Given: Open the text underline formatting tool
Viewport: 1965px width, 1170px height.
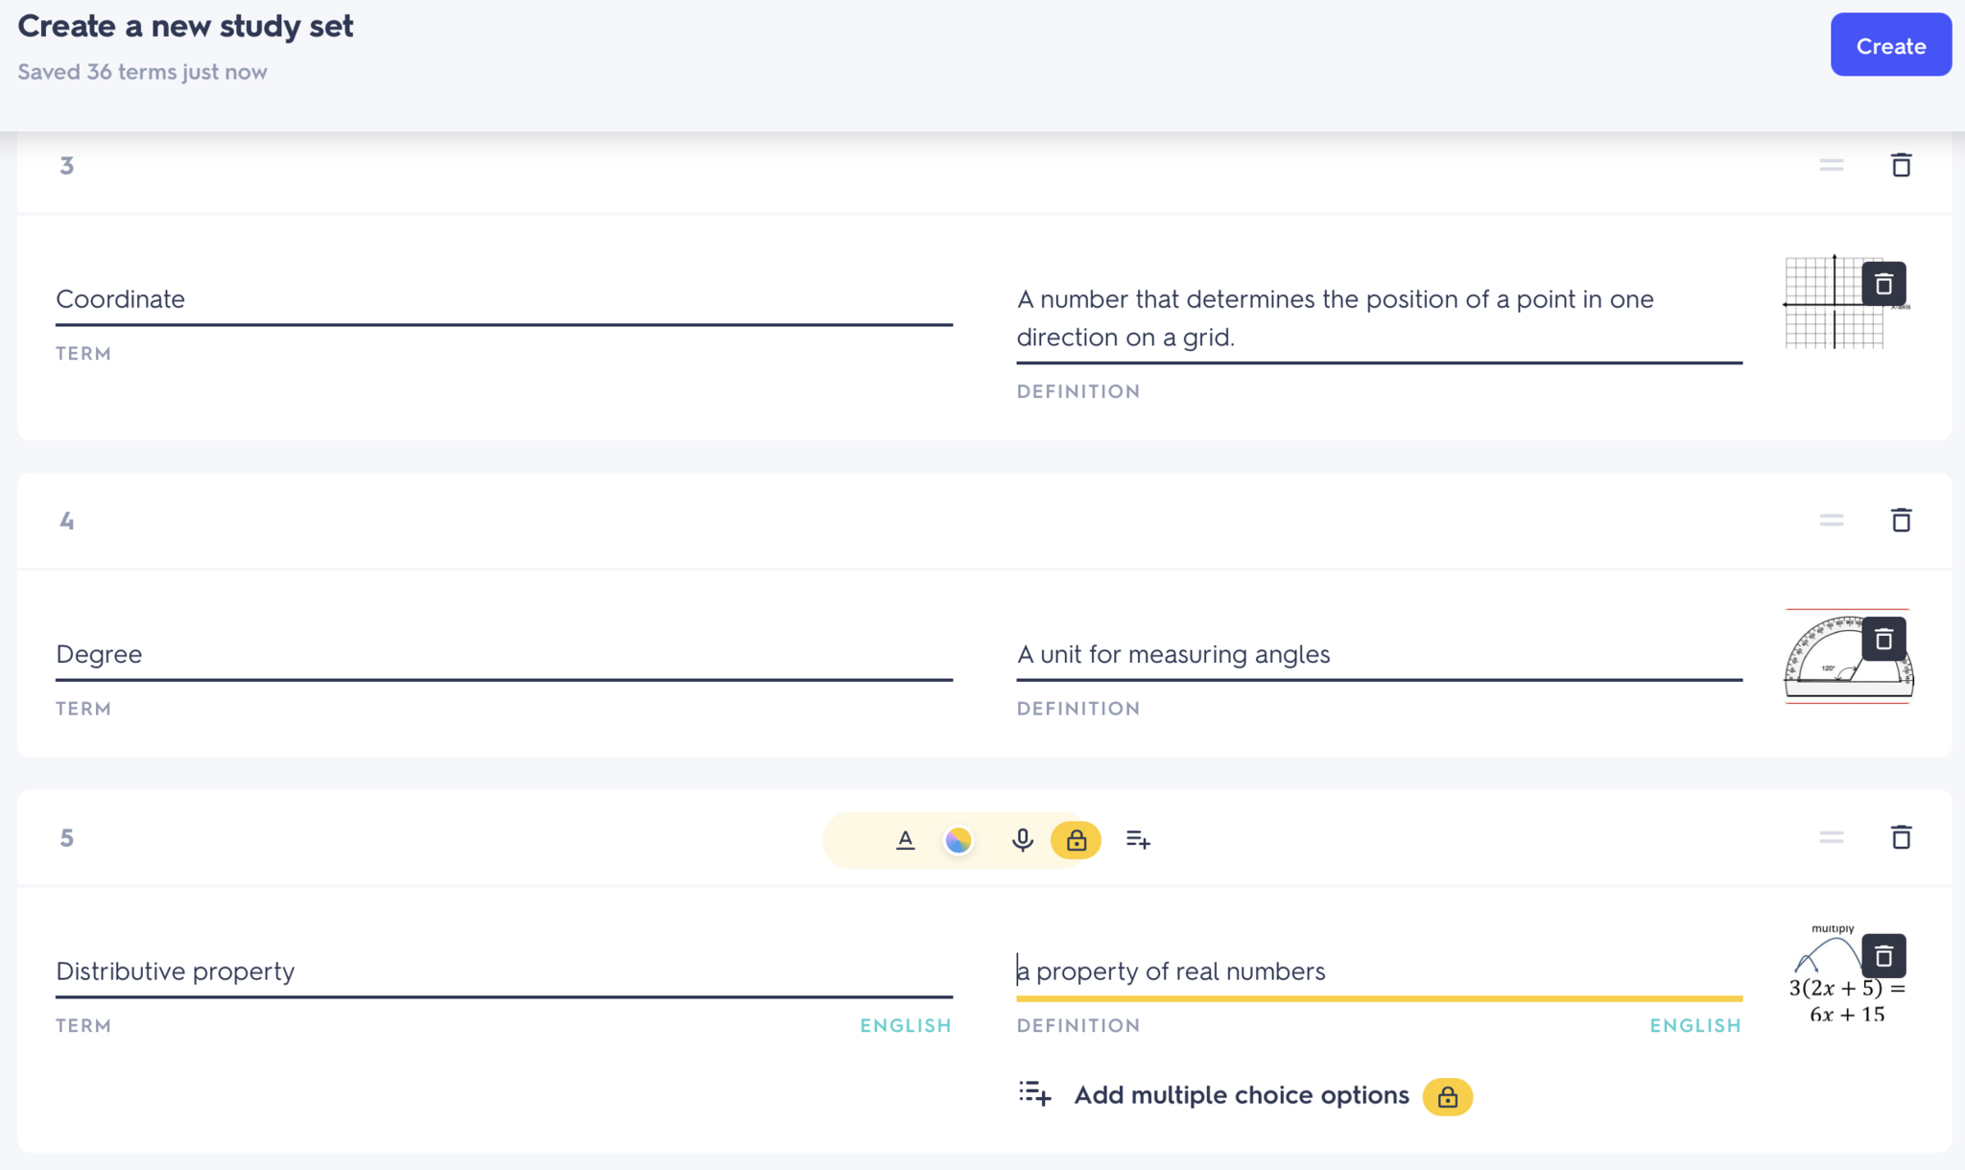Looking at the screenshot, I should pyautogui.click(x=905, y=840).
